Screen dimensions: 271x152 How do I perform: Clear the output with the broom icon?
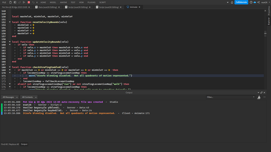(x=259, y=97)
